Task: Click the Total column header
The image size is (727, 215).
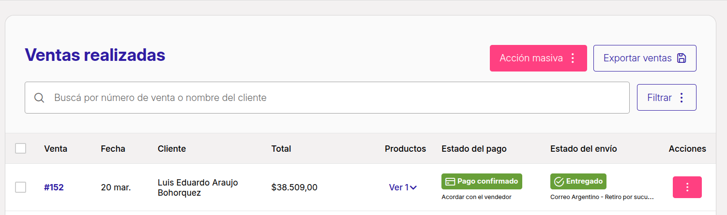Action: (x=281, y=149)
